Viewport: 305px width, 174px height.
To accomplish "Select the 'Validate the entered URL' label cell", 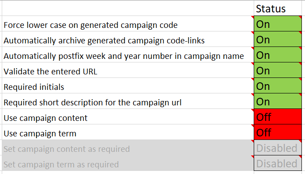I will click(x=128, y=70).
